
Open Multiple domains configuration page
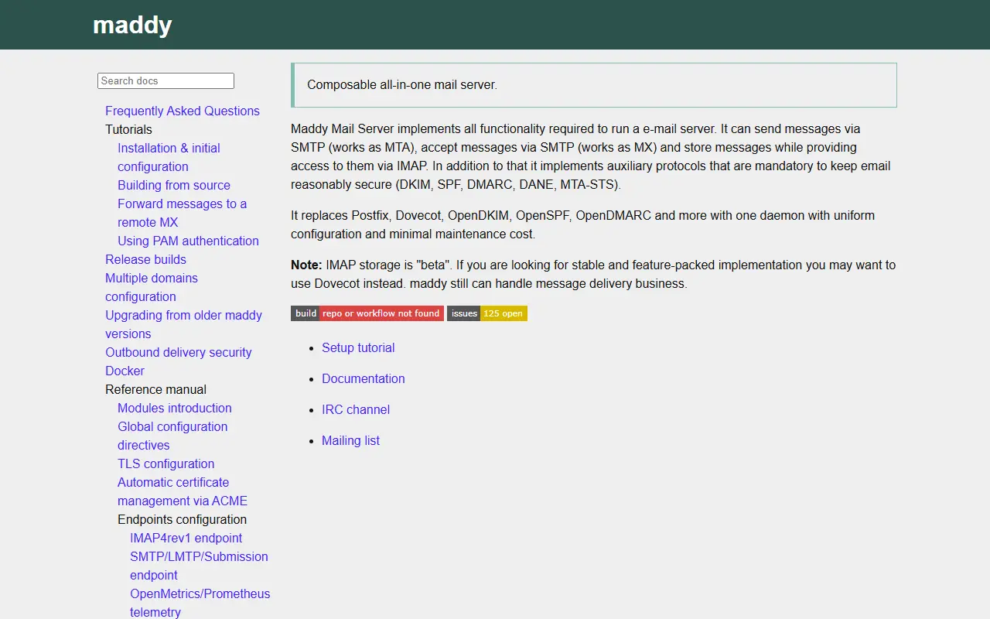pos(152,287)
